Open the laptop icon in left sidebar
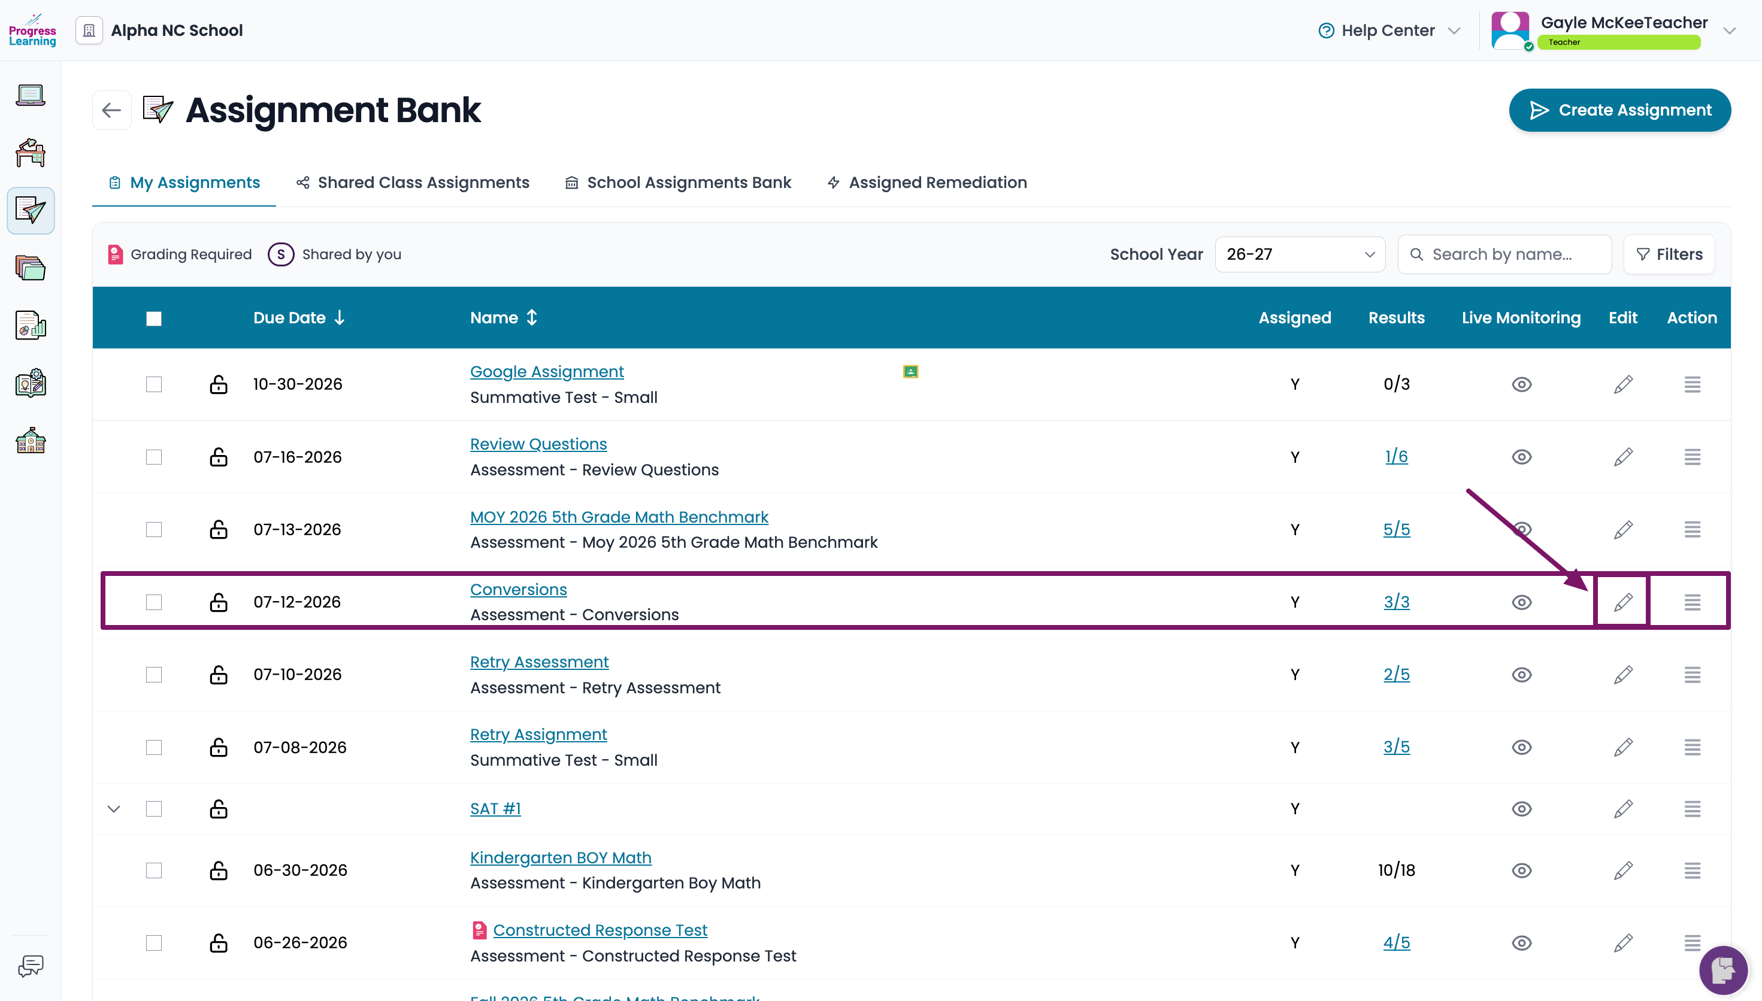Viewport: 1762px width, 1001px height. (31, 95)
